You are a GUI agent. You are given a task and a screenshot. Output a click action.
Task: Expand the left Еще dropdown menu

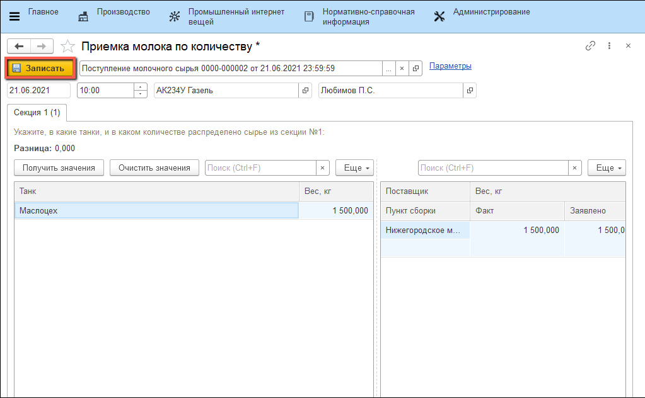tap(354, 168)
